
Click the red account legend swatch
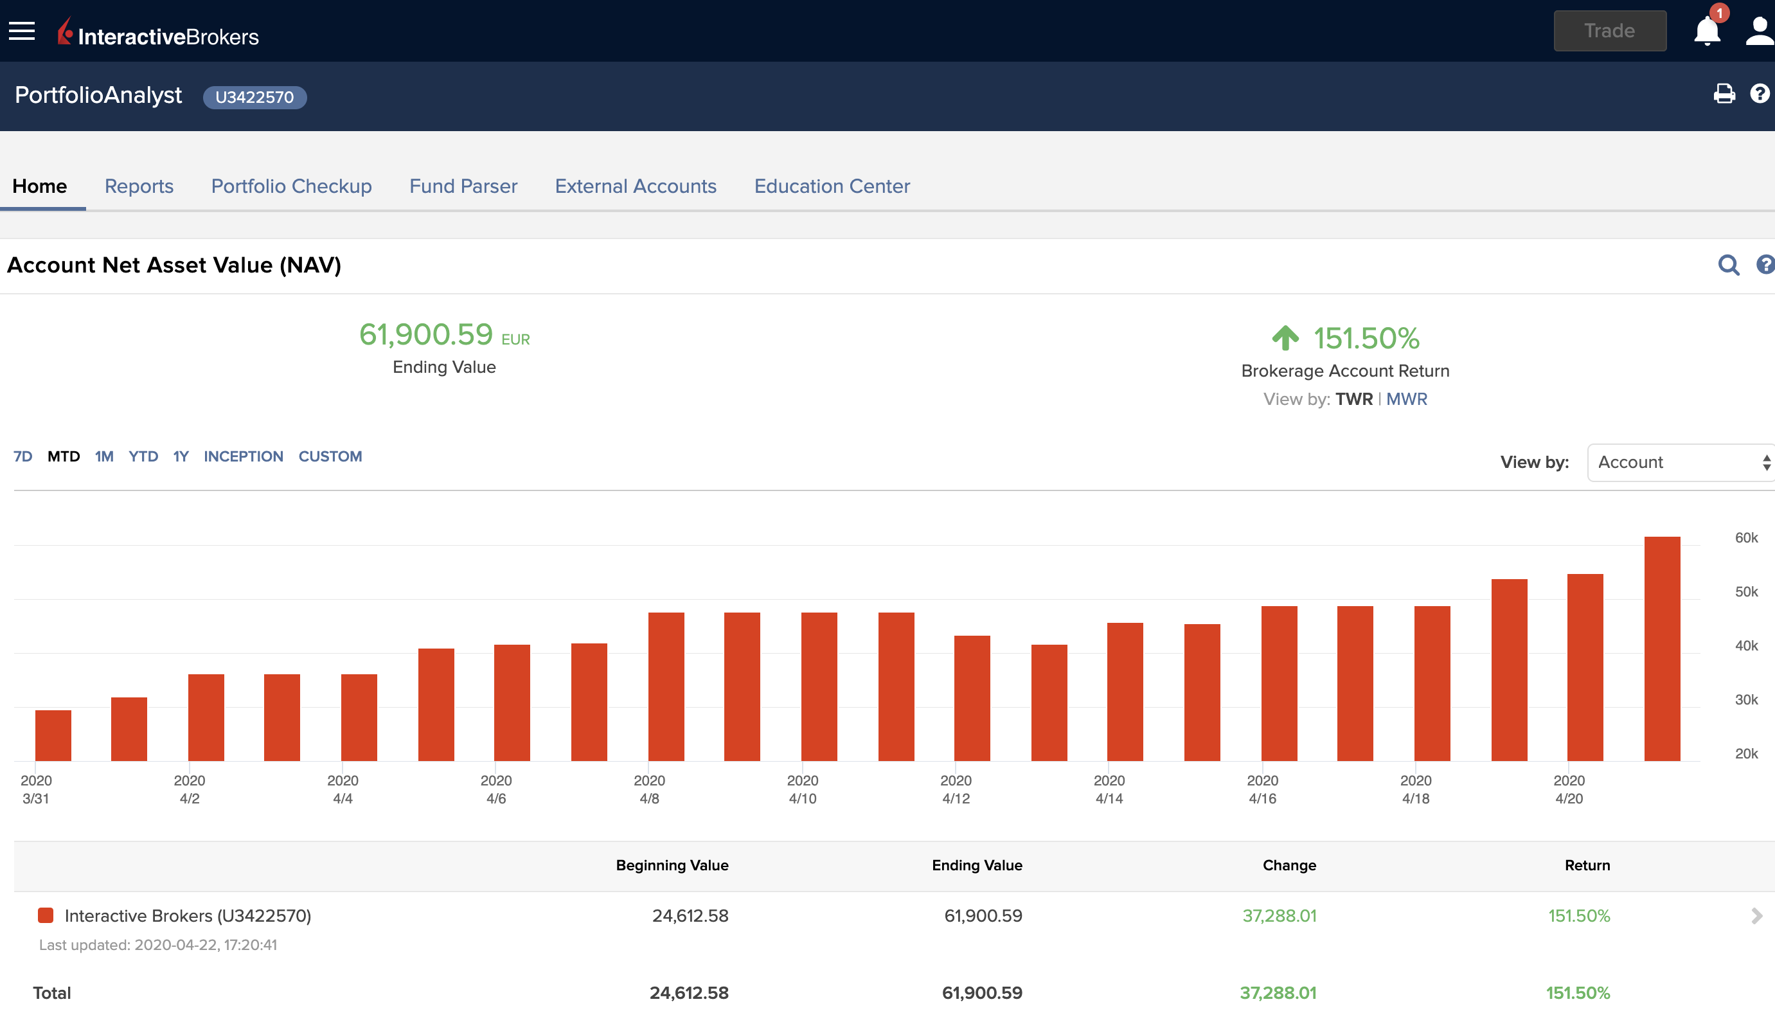coord(46,915)
